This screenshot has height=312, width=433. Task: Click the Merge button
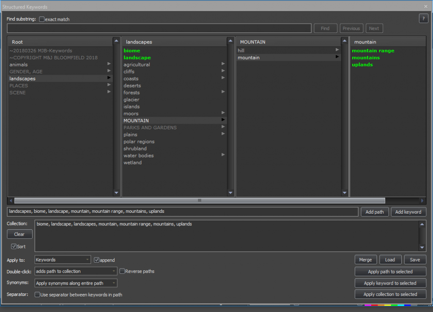366,260
